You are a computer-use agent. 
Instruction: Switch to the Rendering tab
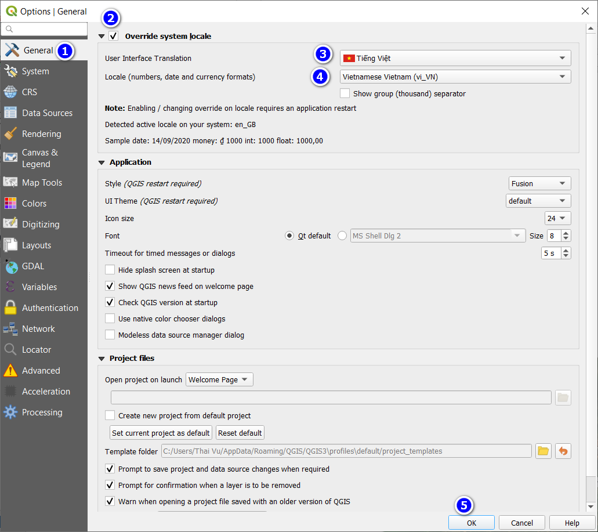click(44, 133)
